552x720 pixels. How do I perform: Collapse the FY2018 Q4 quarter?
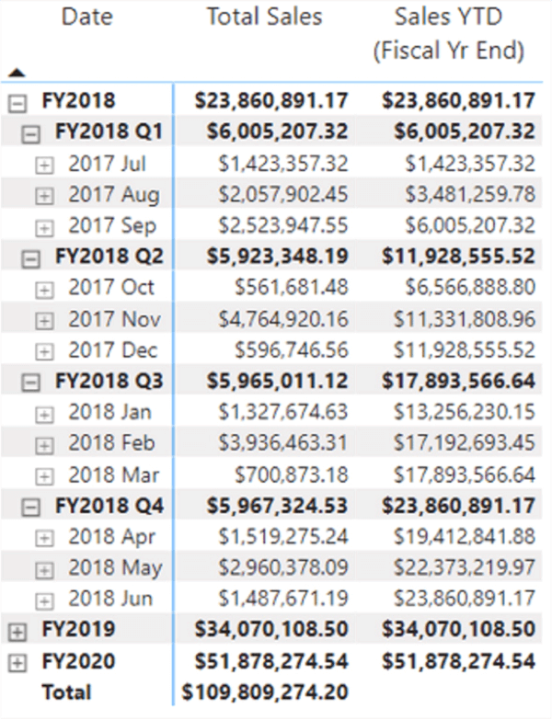point(31,506)
